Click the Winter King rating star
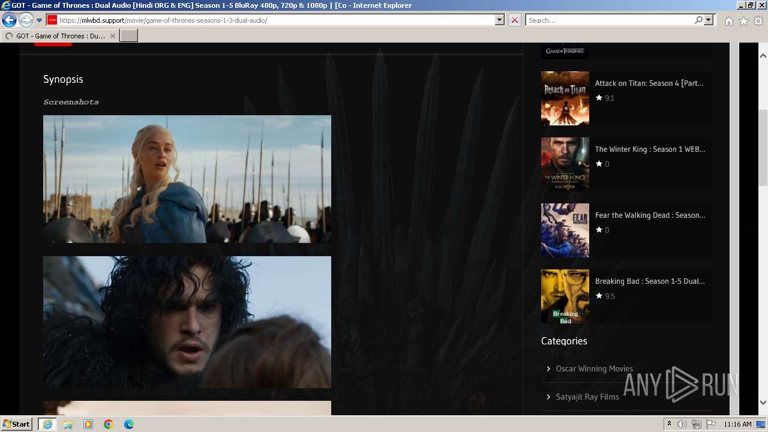Viewport: 768px width, 432px height. (599, 164)
